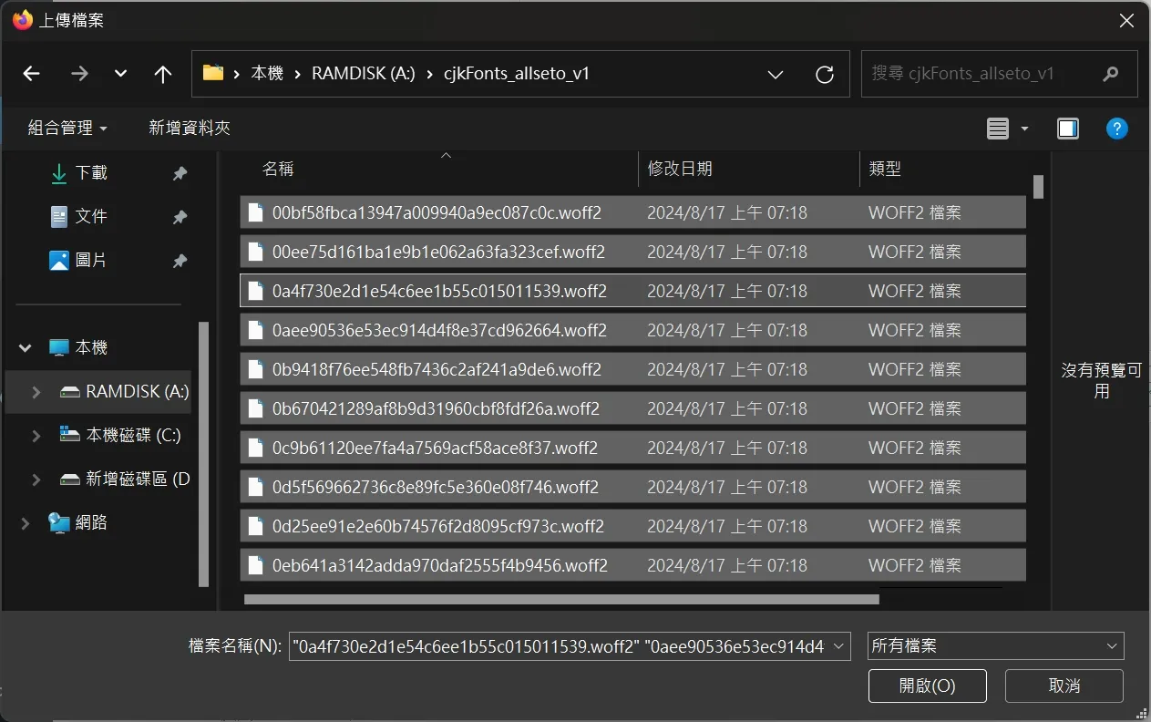Screen dimensions: 1151x722
Task: Click New Folder in the toolbar
Action: [x=190, y=129]
